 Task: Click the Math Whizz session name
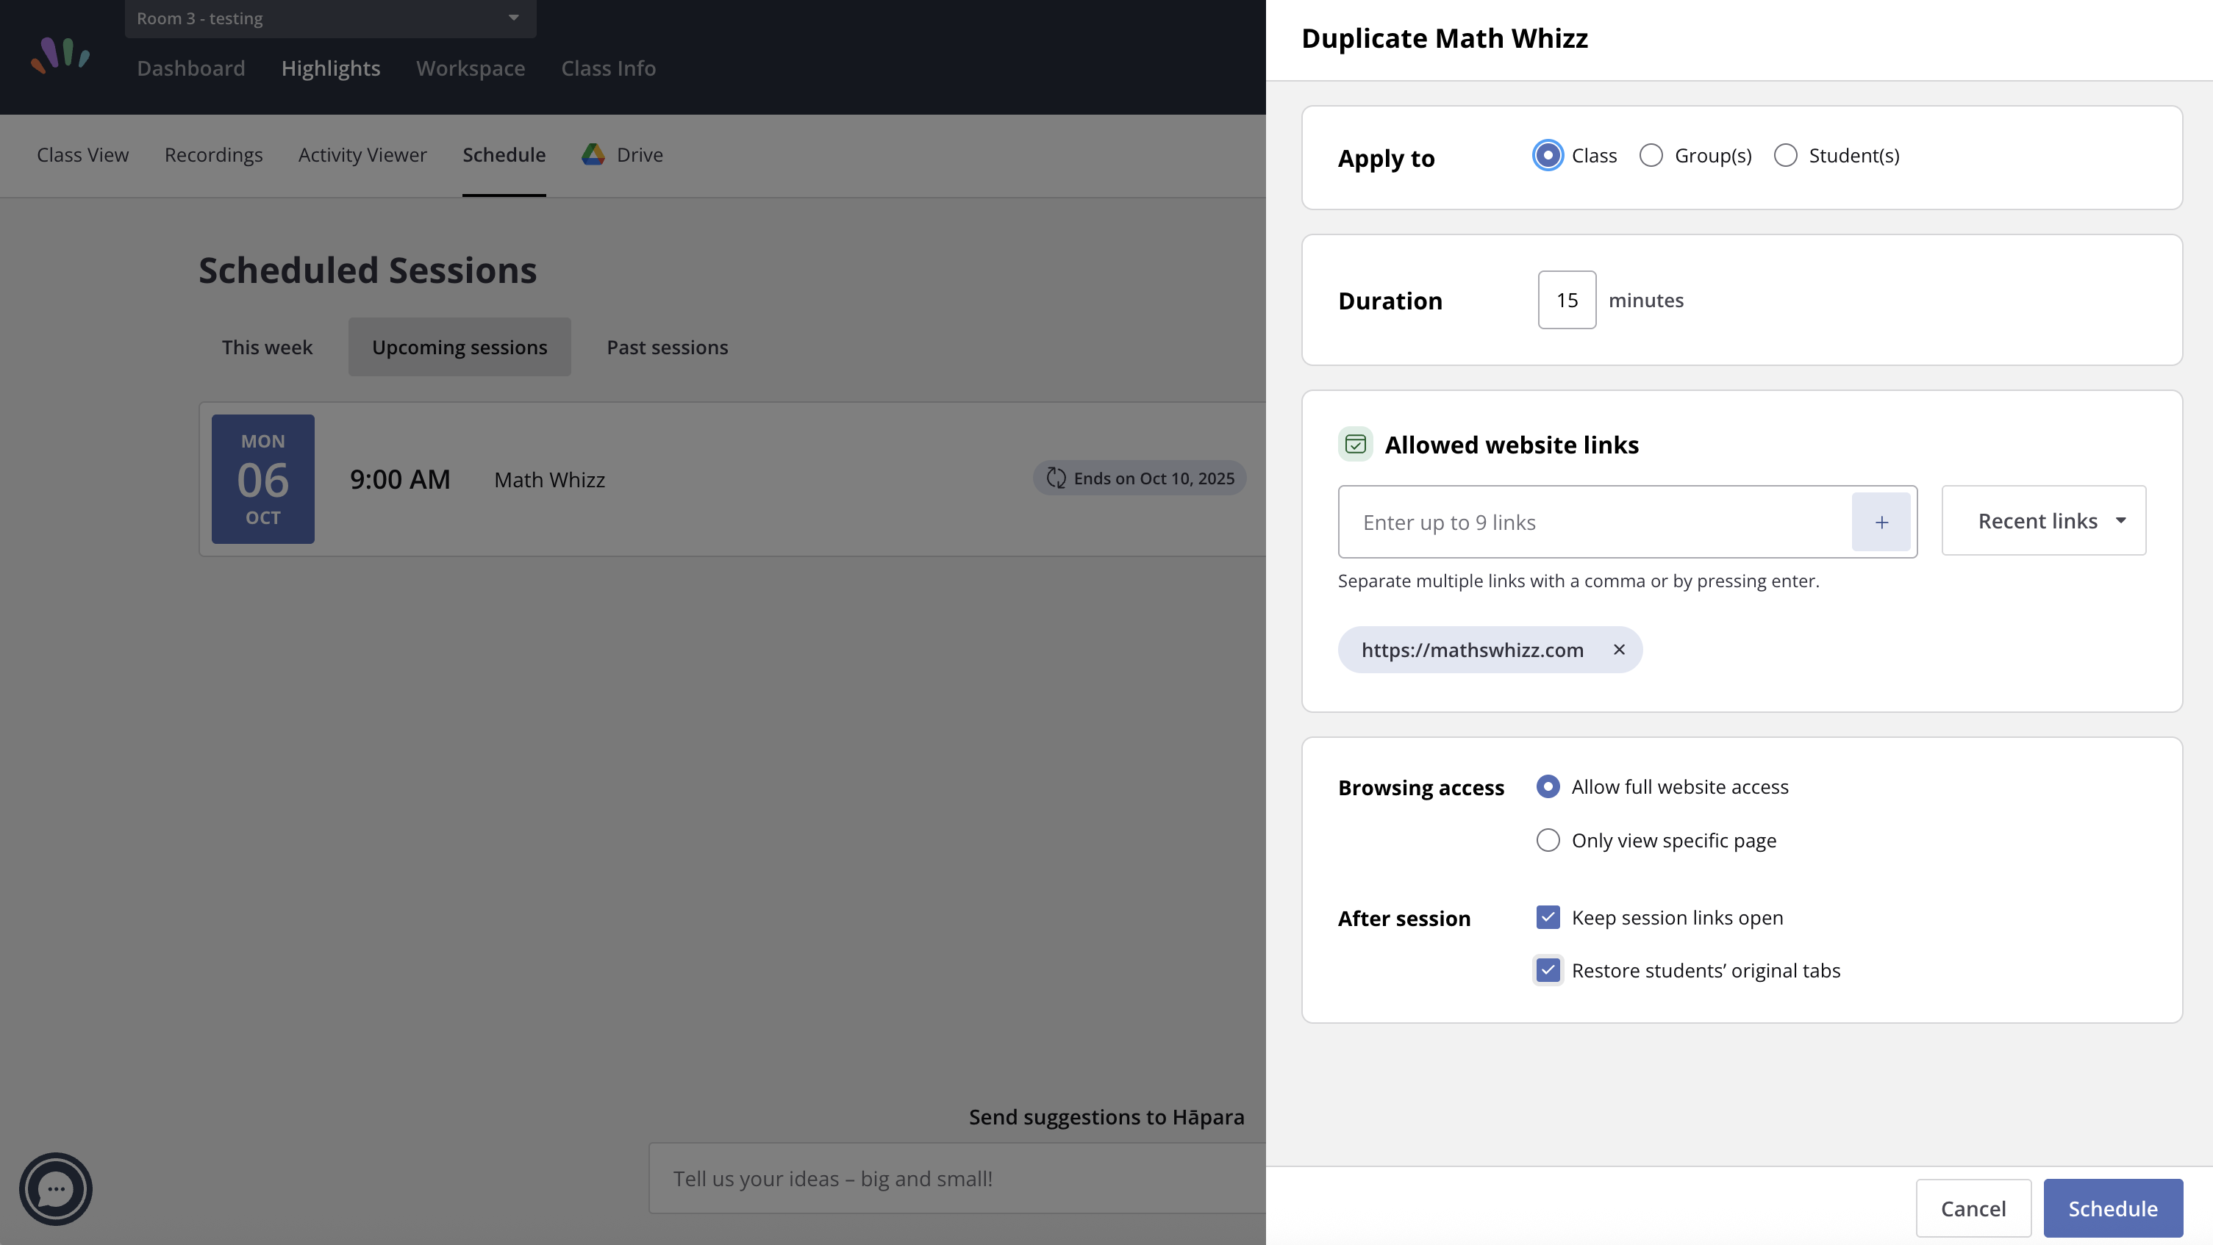[x=550, y=479]
